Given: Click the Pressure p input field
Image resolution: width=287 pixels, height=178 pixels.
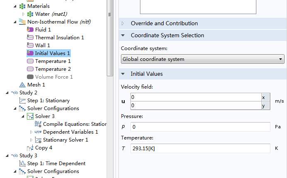Looking at the screenshot, I should coord(200,127).
